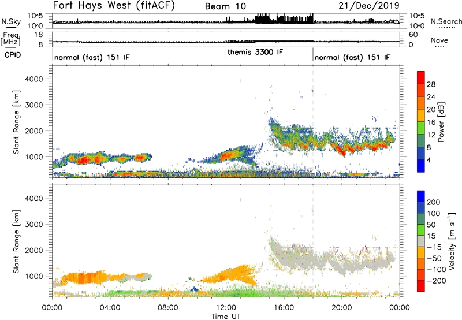Click the 'N.Search' legend label
Image resolution: width=462 pixels, height=320 pixels.
[x=446, y=21]
